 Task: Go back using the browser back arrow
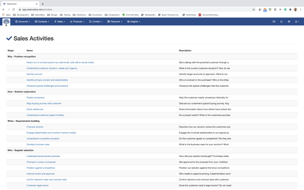3,9
